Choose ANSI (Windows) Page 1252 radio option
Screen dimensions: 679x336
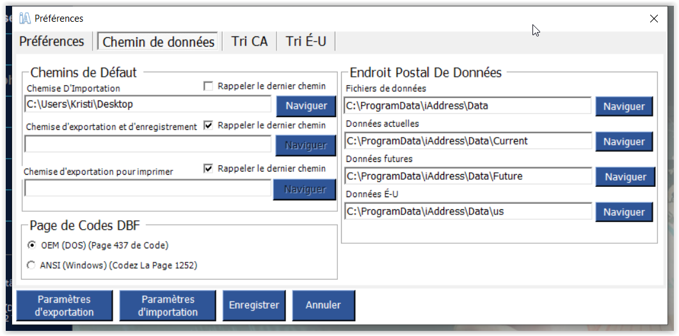(31, 265)
